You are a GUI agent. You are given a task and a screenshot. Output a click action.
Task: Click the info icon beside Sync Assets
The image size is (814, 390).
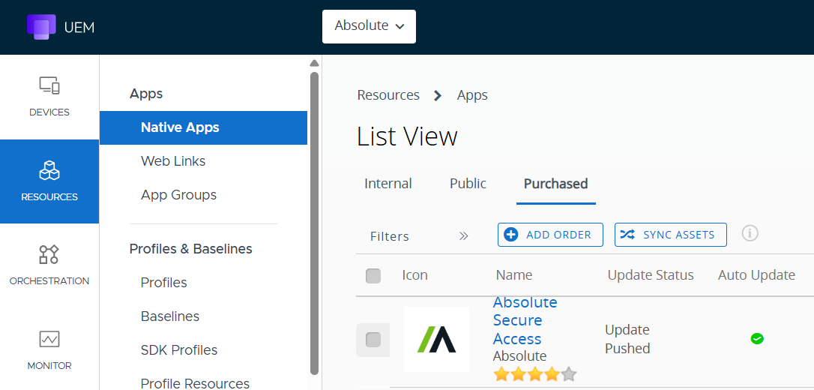pyautogui.click(x=750, y=234)
